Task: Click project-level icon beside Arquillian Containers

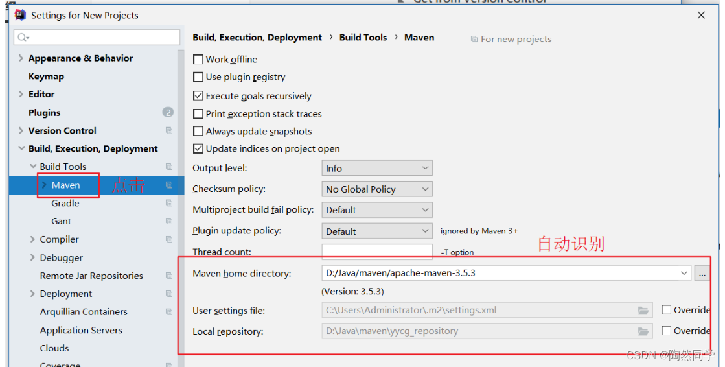Action: pyautogui.click(x=168, y=312)
